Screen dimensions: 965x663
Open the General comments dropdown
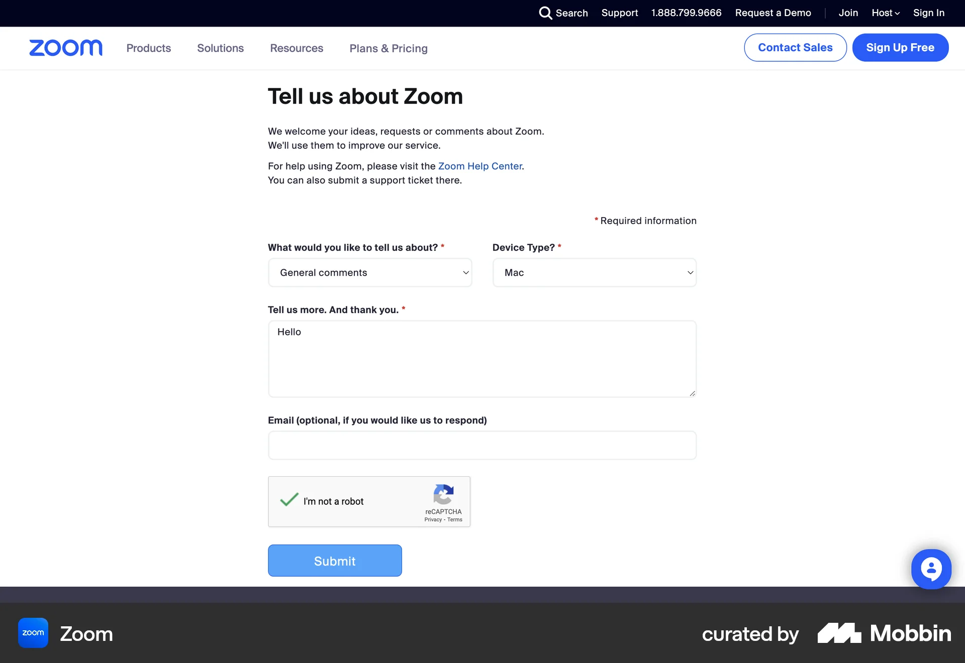coord(369,272)
